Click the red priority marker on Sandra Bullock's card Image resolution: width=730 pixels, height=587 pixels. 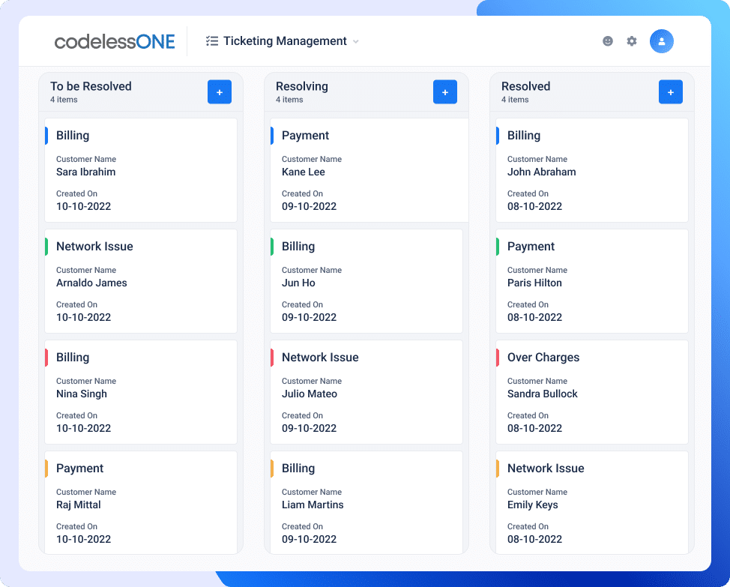(x=497, y=357)
